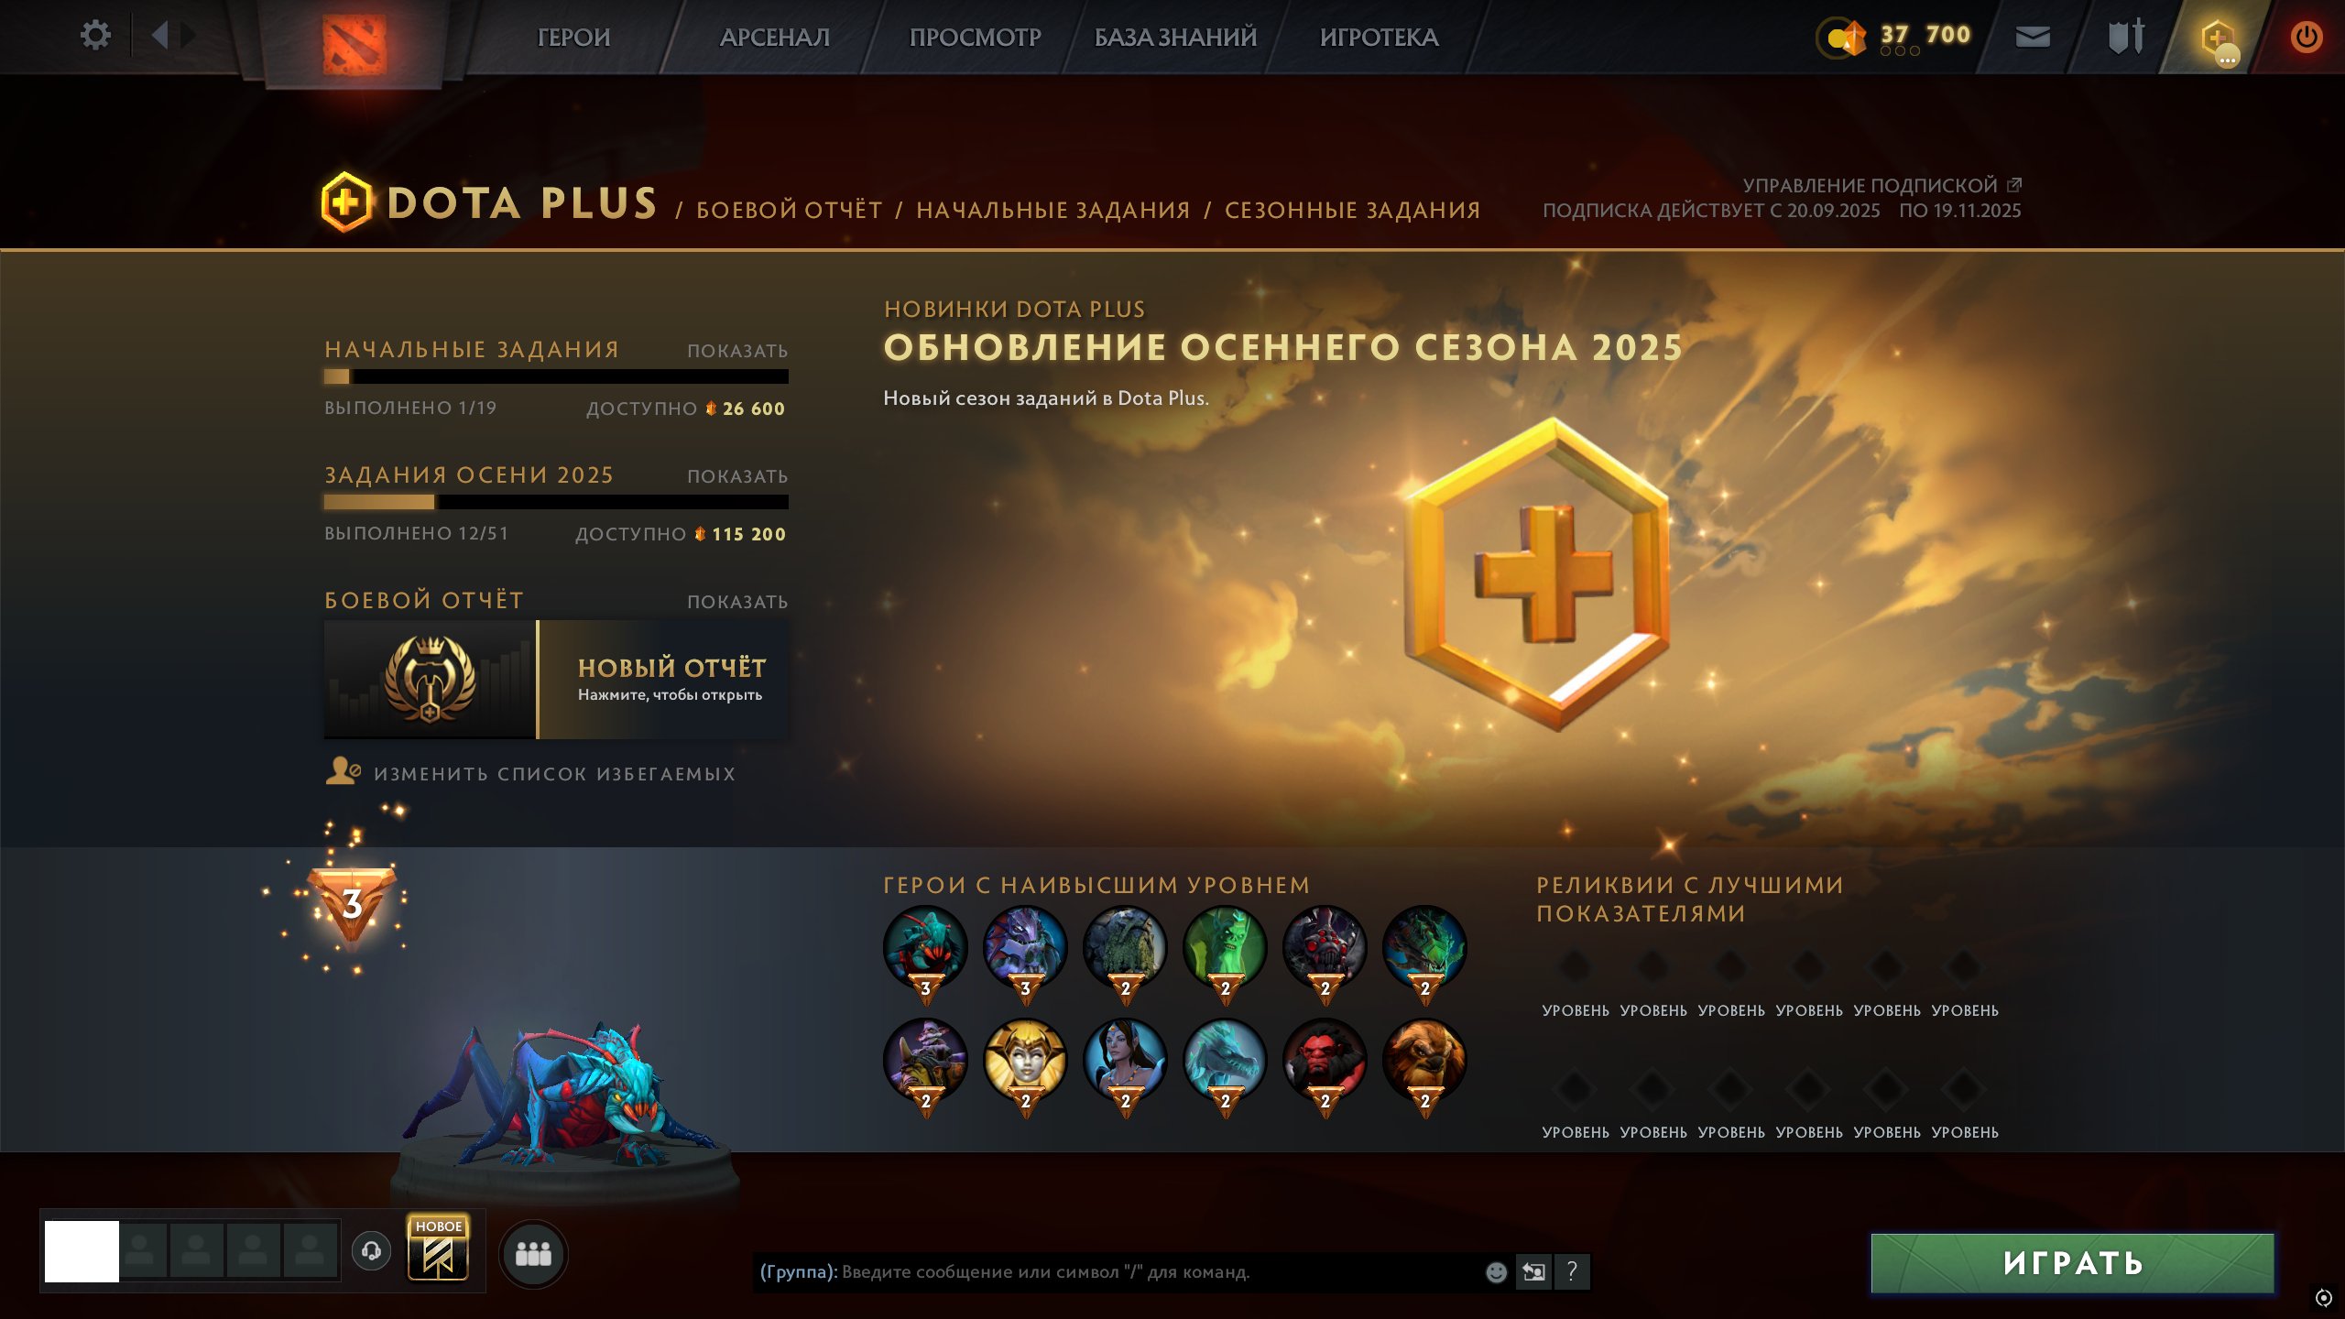This screenshot has height=1319, width=2345.
Task: Click the green ИГРАТЬ button
Action: point(2072,1263)
